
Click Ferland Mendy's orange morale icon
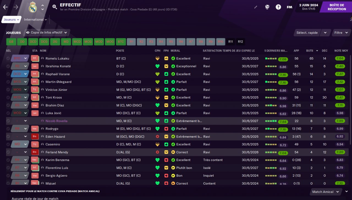pos(173,152)
